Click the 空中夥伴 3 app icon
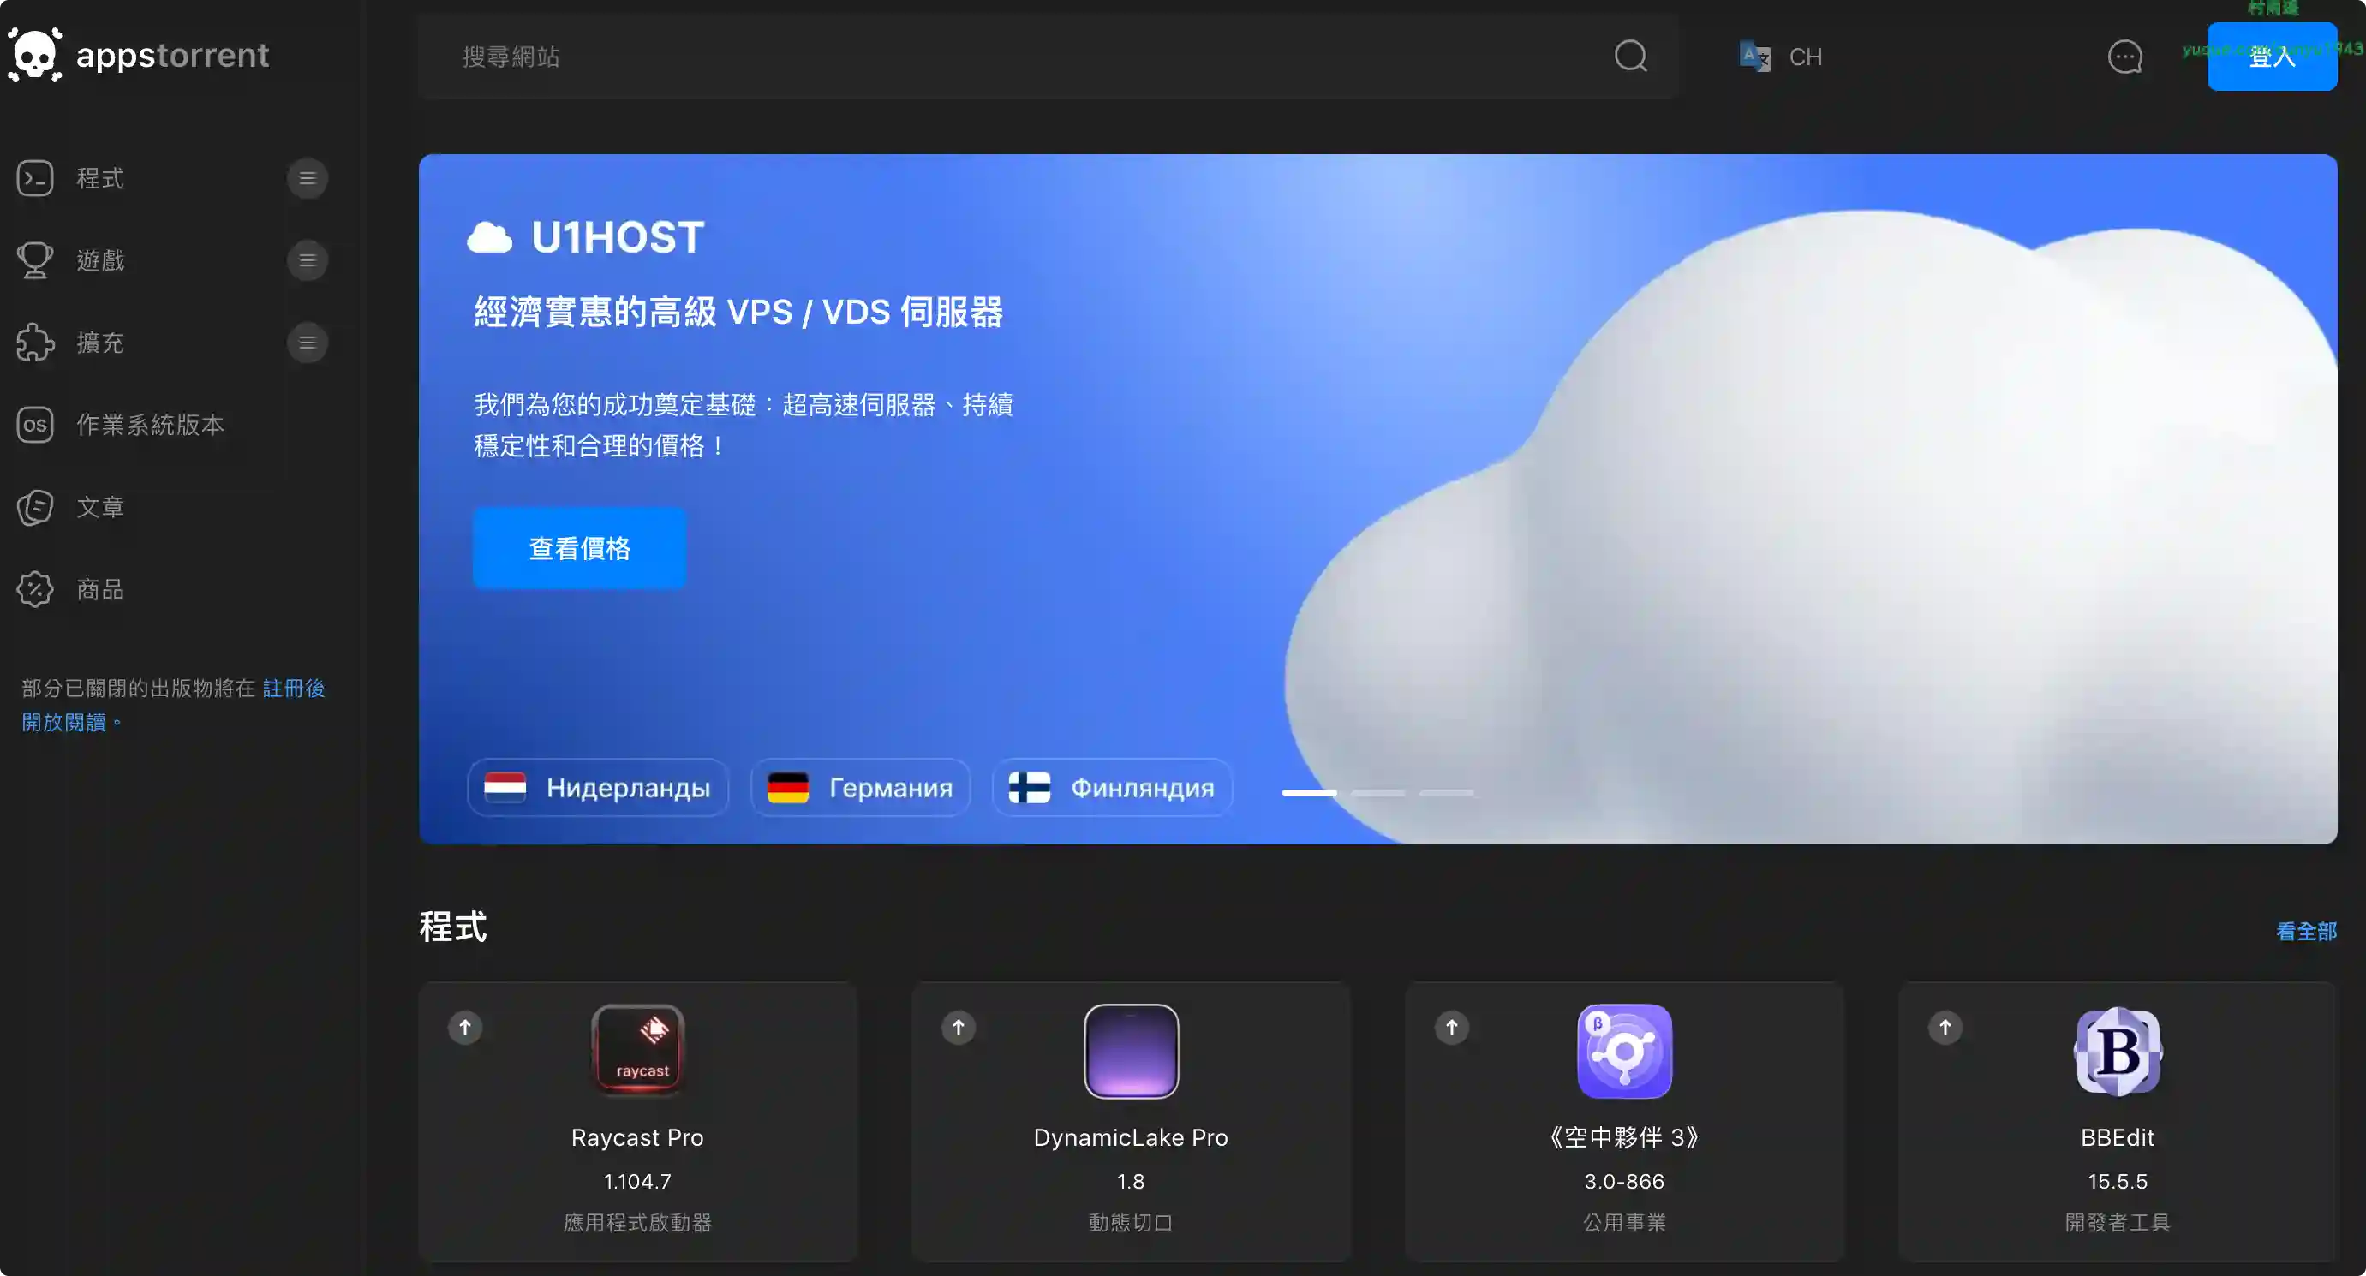Viewport: 2366px width, 1276px height. point(1624,1050)
